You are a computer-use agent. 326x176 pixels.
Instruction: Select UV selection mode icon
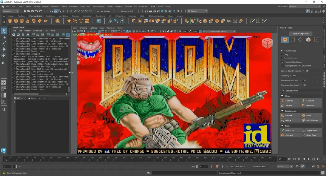pyautogui.click(x=316, y=40)
